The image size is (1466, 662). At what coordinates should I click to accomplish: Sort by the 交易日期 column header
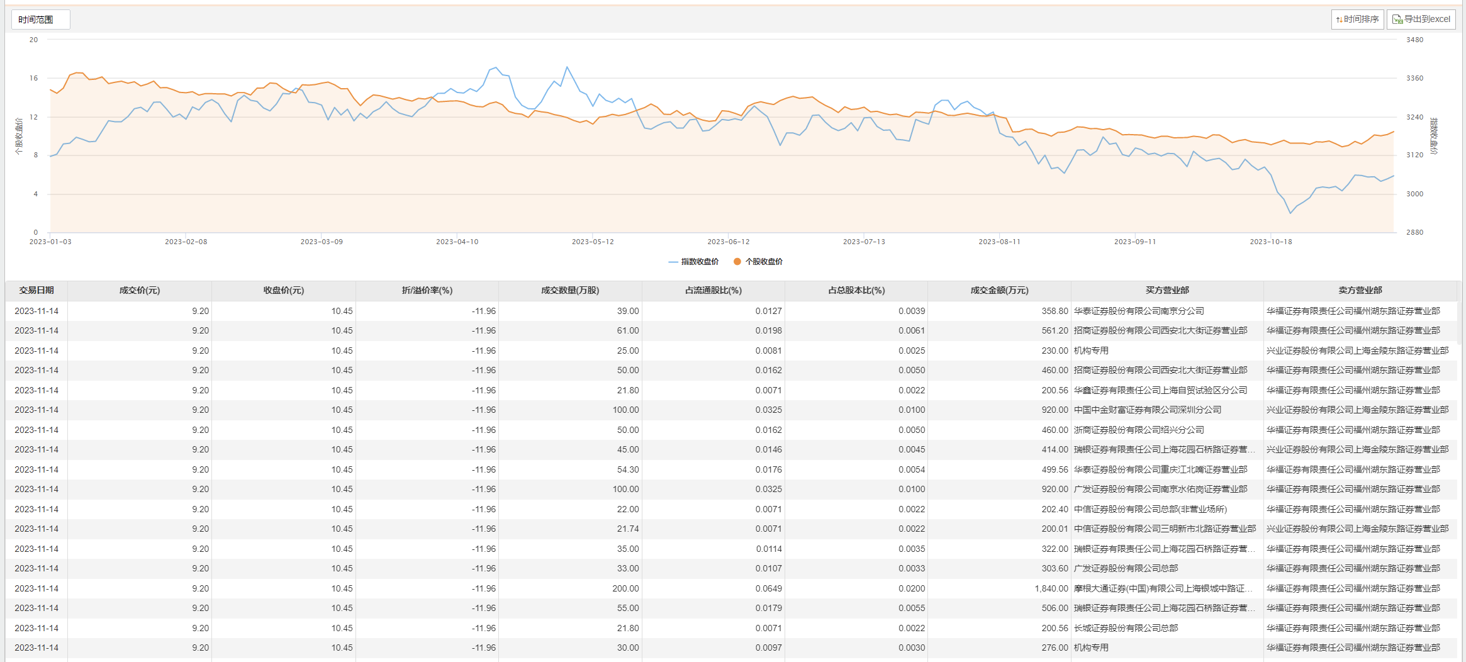[36, 291]
